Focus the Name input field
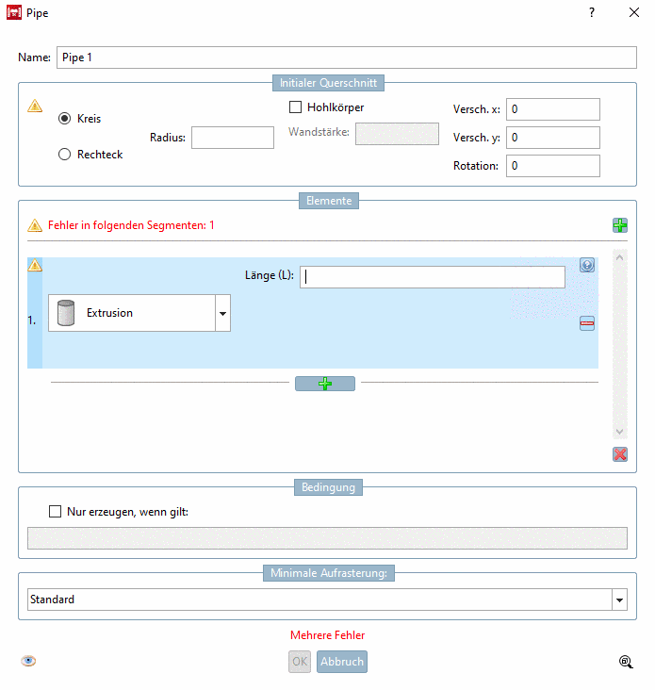The image size is (655, 690). click(x=347, y=57)
